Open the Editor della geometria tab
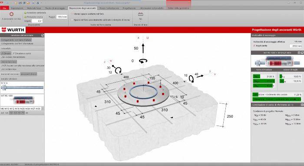Screen dimensions: 304x166 pyautogui.click(x=178, y=8)
